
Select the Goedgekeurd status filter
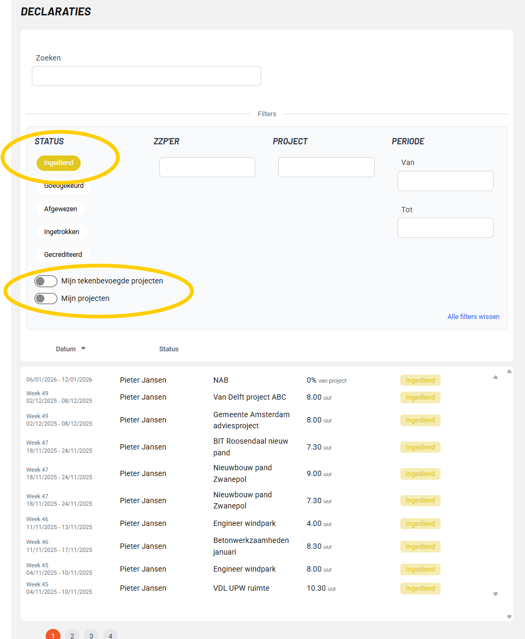point(64,186)
